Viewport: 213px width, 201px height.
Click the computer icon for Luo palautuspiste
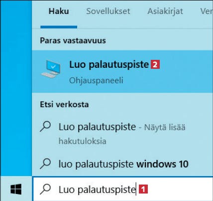pos(51,69)
